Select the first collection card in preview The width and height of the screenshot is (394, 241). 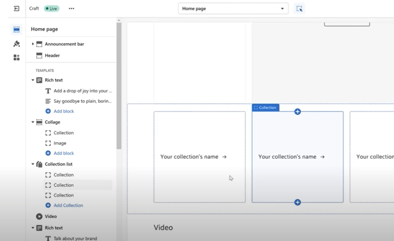pos(199,157)
